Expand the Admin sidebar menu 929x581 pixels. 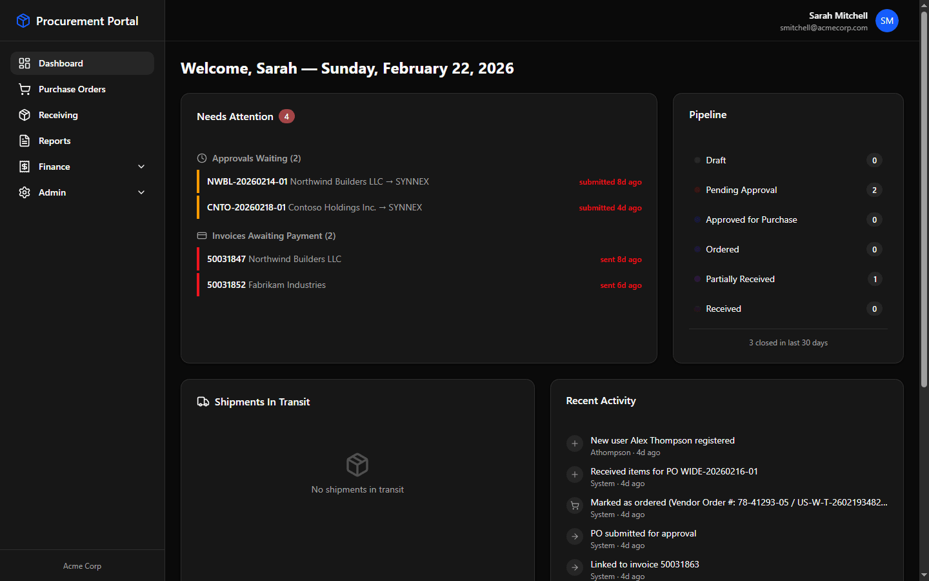click(x=141, y=192)
